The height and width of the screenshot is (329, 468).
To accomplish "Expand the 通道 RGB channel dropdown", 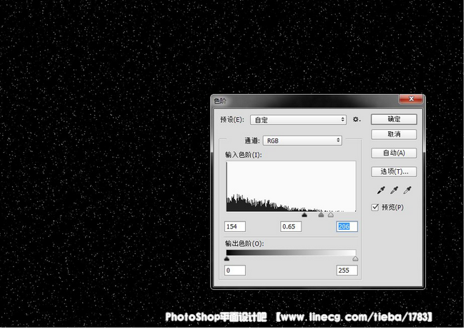I will (x=303, y=141).
